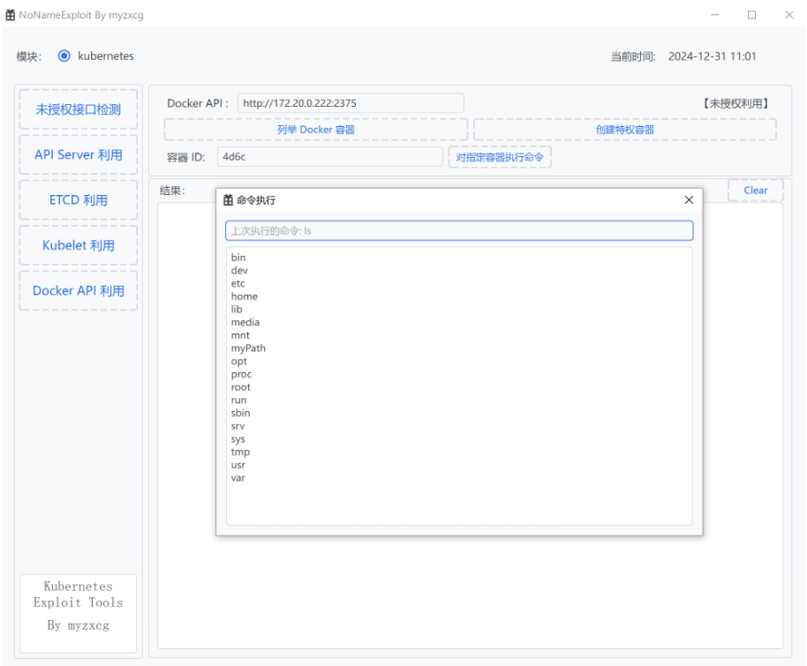The image size is (807, 666).
Task: Focus the Docker API URL field
Action: coord(351,103)
